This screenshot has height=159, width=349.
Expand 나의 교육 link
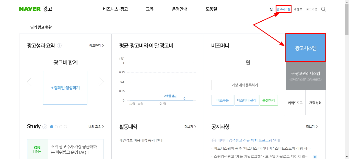point(96,126)
